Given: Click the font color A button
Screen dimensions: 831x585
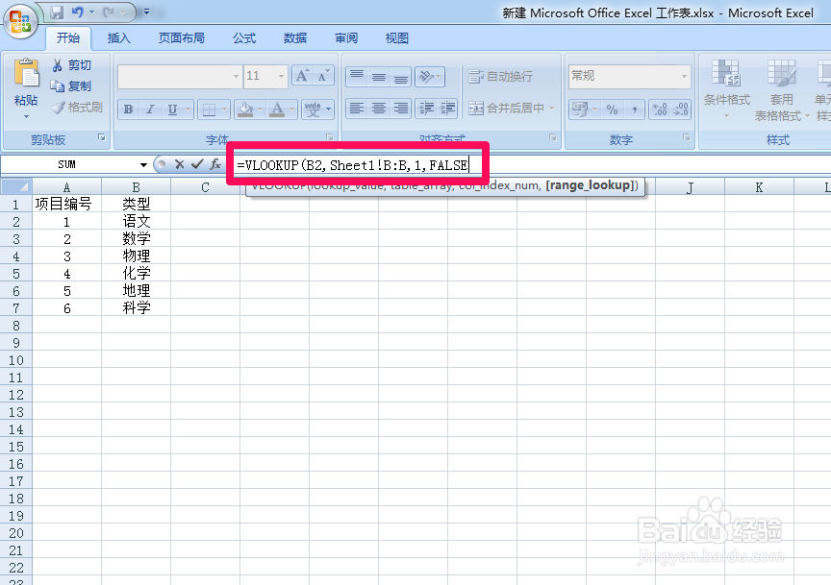Looking at the screenshot, I should (277, 110).
